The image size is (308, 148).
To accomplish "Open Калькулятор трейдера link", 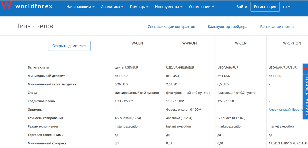I will pos(227,27).
